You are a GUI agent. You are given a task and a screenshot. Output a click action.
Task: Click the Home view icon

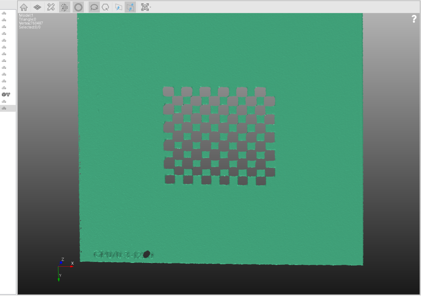pyautogui.click(x=24, y=7)
